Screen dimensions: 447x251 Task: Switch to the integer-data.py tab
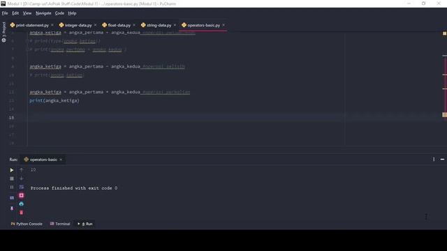(x=78, y=25)
